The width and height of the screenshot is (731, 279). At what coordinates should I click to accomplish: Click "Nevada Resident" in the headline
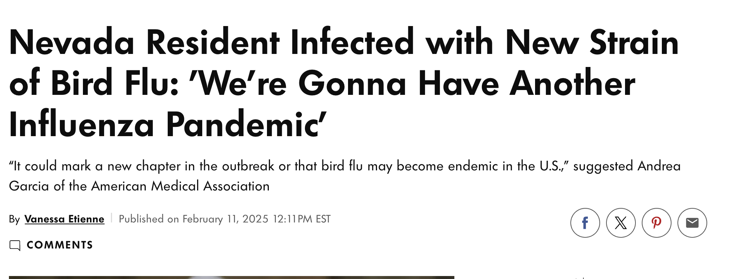pyautogui.click(x=144, y=42)
